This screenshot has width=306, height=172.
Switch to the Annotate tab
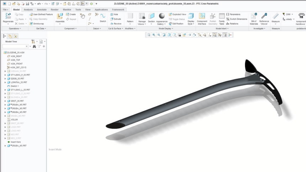(42, 10)
